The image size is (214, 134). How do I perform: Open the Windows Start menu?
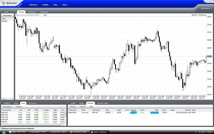3,132
